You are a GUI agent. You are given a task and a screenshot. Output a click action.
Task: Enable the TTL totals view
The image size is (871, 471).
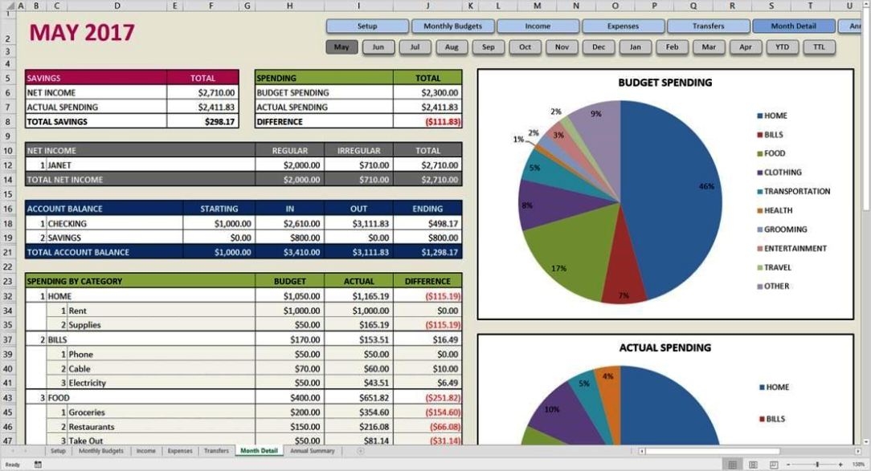[818, 47]
